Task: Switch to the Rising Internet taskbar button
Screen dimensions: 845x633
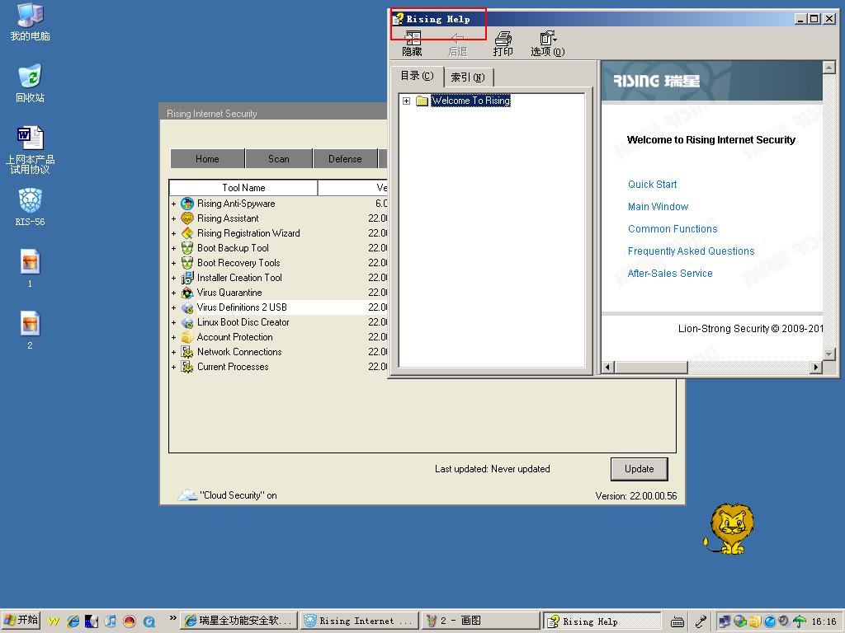Action: pyautogui.click(x=360, y=621)
